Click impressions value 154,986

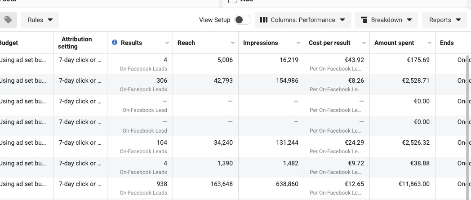[x=287, y=80]
